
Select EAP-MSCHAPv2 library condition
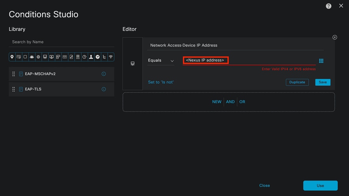[62, 74]
